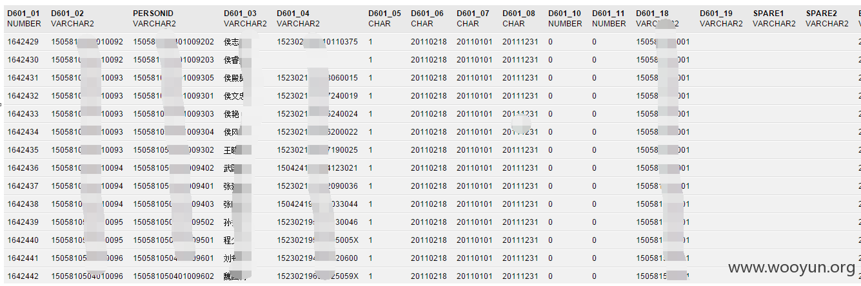Select the D601_10 column header
Screen dimensions: 861x286
pyautogui.click(x=564, y=14)
